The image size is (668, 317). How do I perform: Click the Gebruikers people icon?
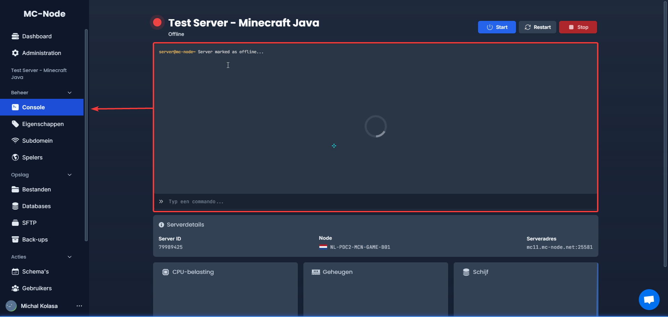point(15,288)
